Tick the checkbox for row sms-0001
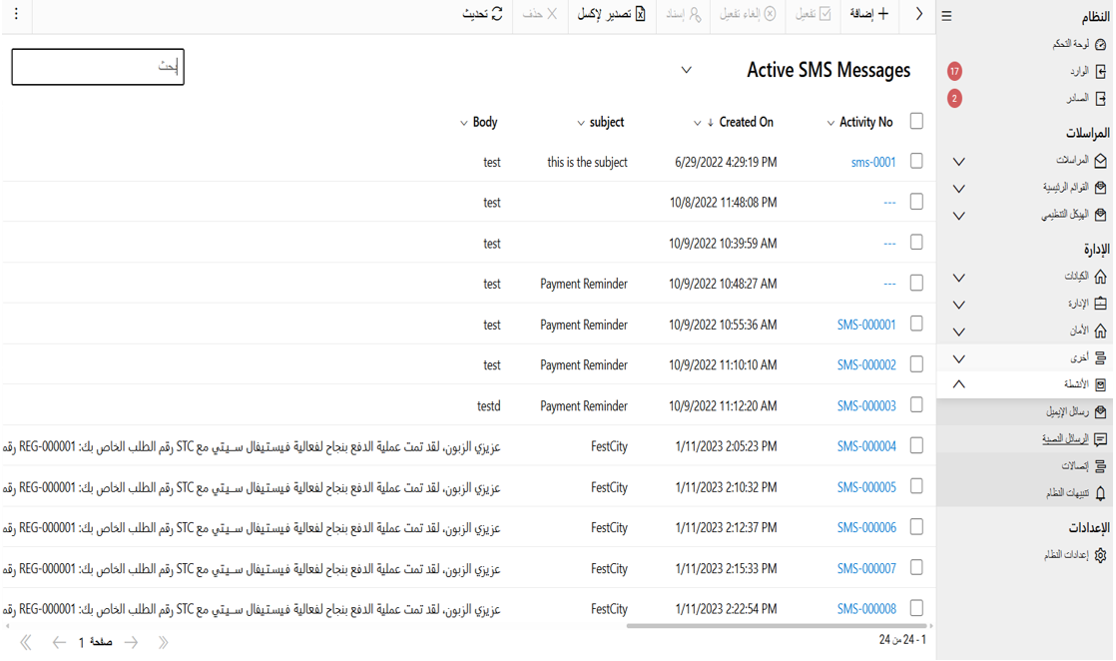 (x=916, y=162)
